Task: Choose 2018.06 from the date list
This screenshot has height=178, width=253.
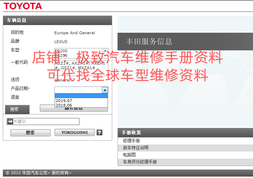Action: (81, 105)
